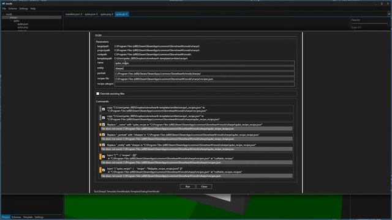Collapse the qube folder in the tree
This screenshot has height=220, width=392.
[11, 21]
